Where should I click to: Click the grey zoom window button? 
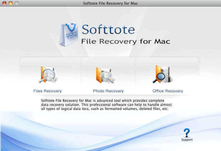click(x=17, y=3)
